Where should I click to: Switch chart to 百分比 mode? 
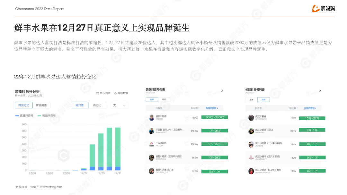coord(97,105)
